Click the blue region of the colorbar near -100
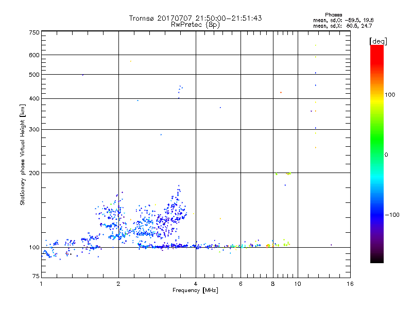 (377, 215)
